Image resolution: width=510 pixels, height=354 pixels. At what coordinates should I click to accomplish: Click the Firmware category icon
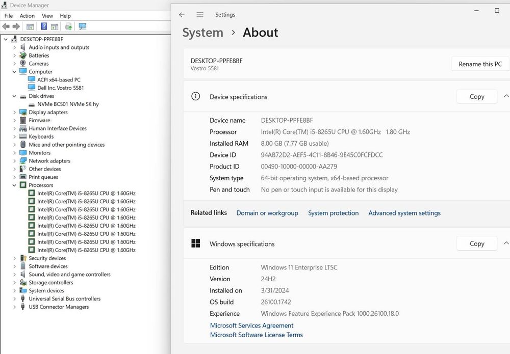tap(23, 120)
